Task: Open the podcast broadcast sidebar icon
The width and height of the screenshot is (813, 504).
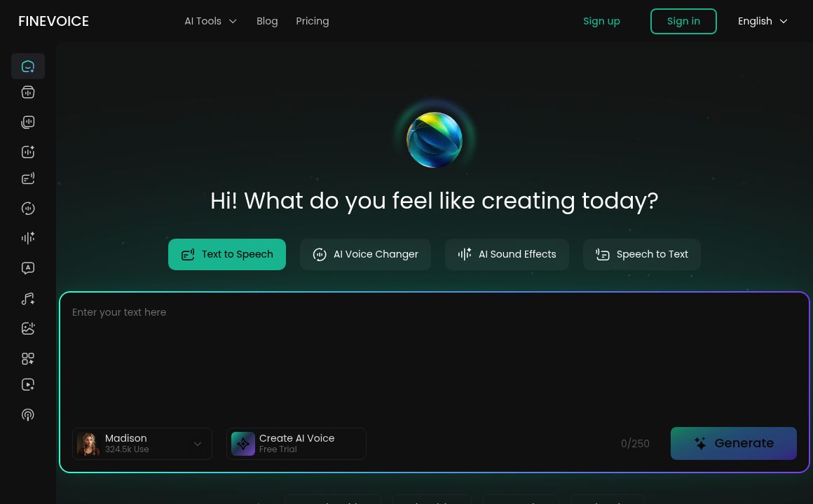Action: point(28,415)
